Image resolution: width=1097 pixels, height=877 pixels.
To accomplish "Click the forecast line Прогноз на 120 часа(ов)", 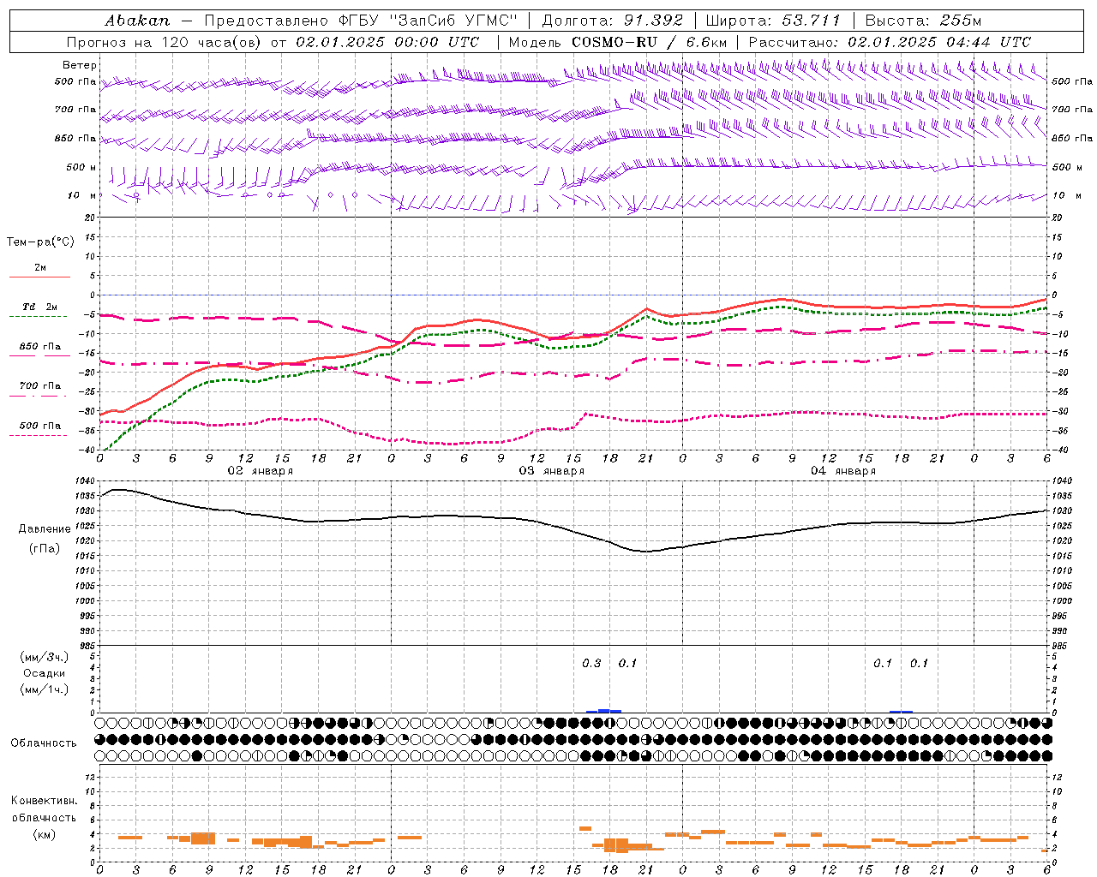I will [165, 42].
